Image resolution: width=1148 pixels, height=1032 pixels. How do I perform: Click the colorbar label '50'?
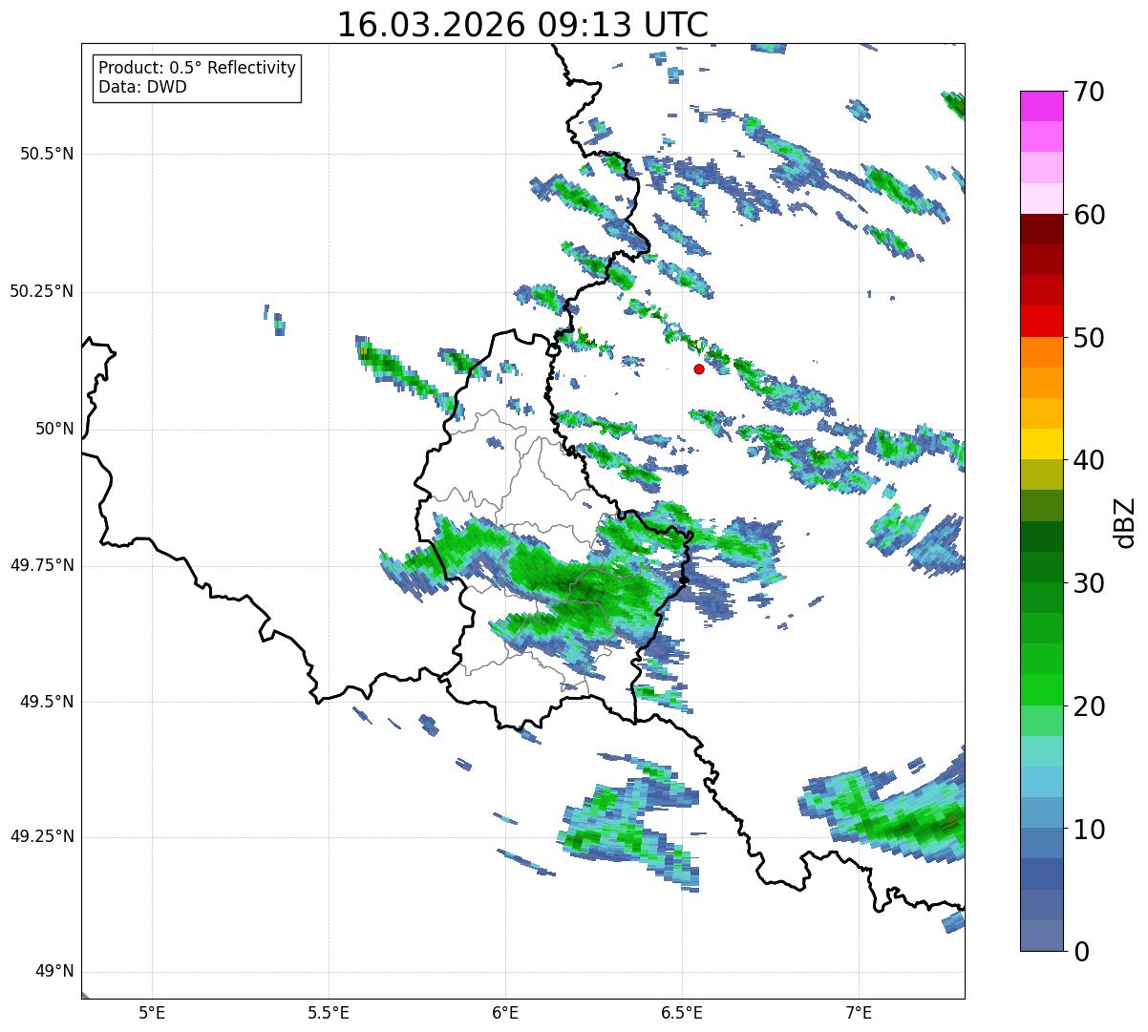(1089, 338)
